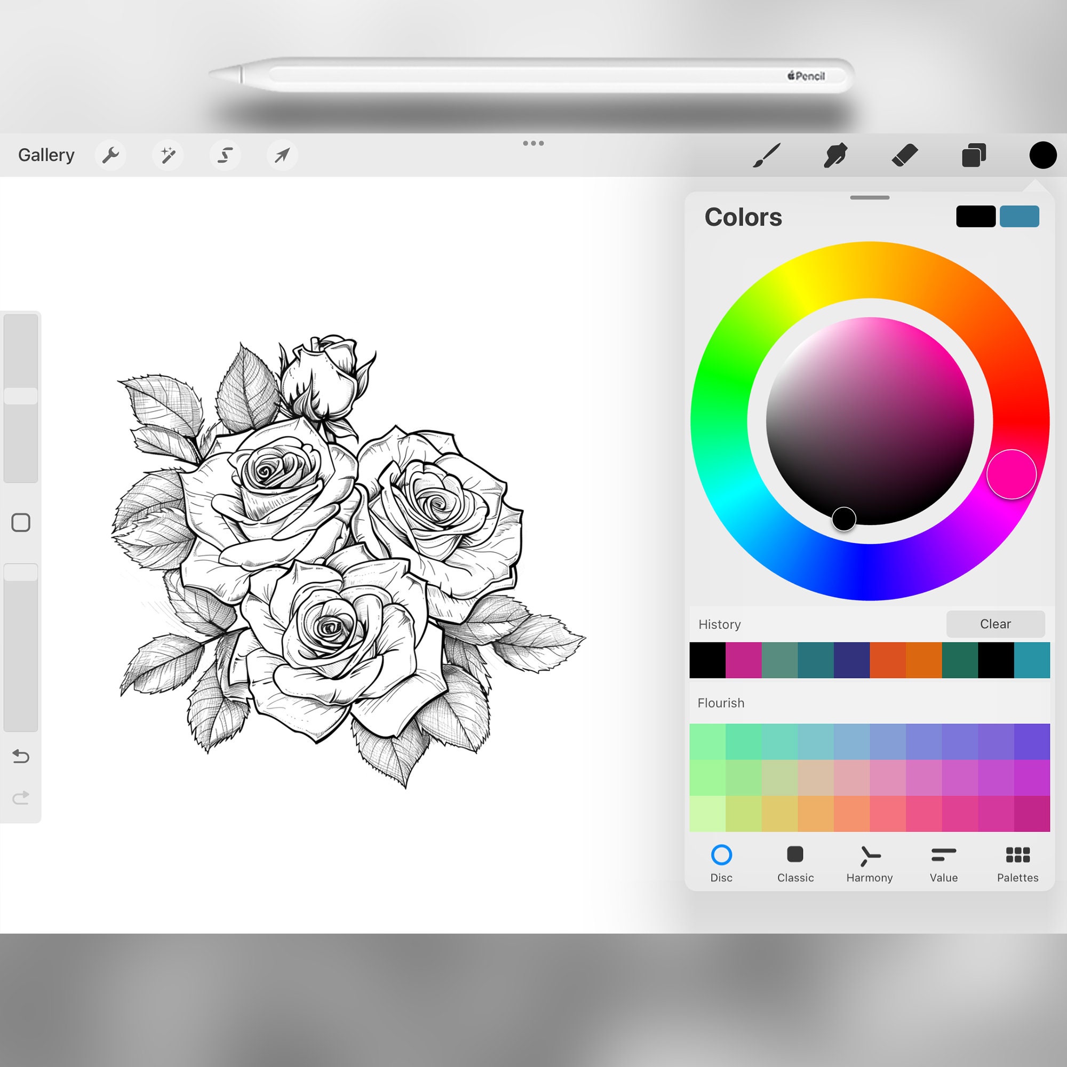Select the Paint brush tool
Viewport: 1067px width, 1067px height.
point(767,155)
